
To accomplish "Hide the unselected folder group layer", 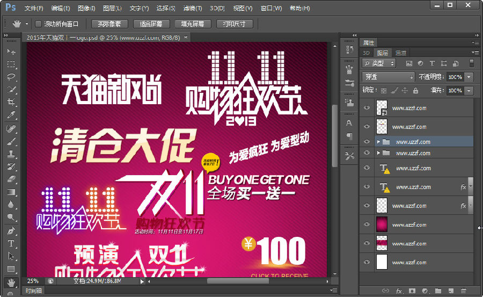I will pyautogui.click(x=367, y=153).
